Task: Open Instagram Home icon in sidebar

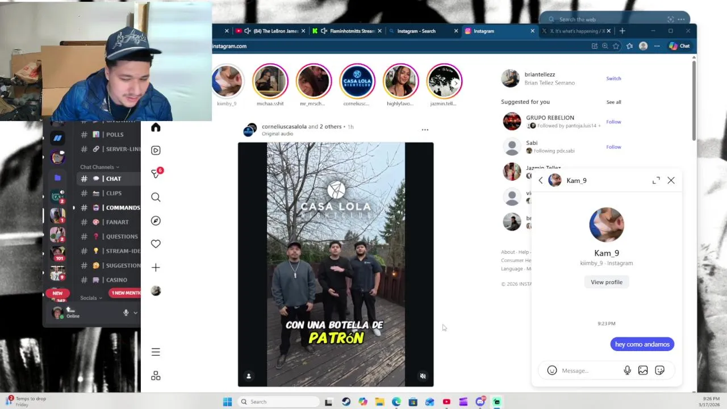Action: [x=156, y=127]
